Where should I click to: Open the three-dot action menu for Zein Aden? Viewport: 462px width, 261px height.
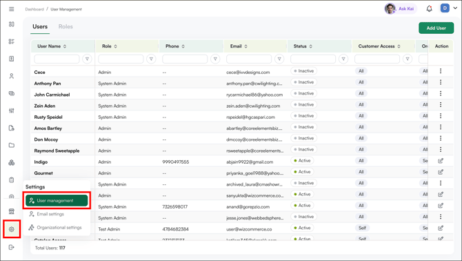[441, 105]
